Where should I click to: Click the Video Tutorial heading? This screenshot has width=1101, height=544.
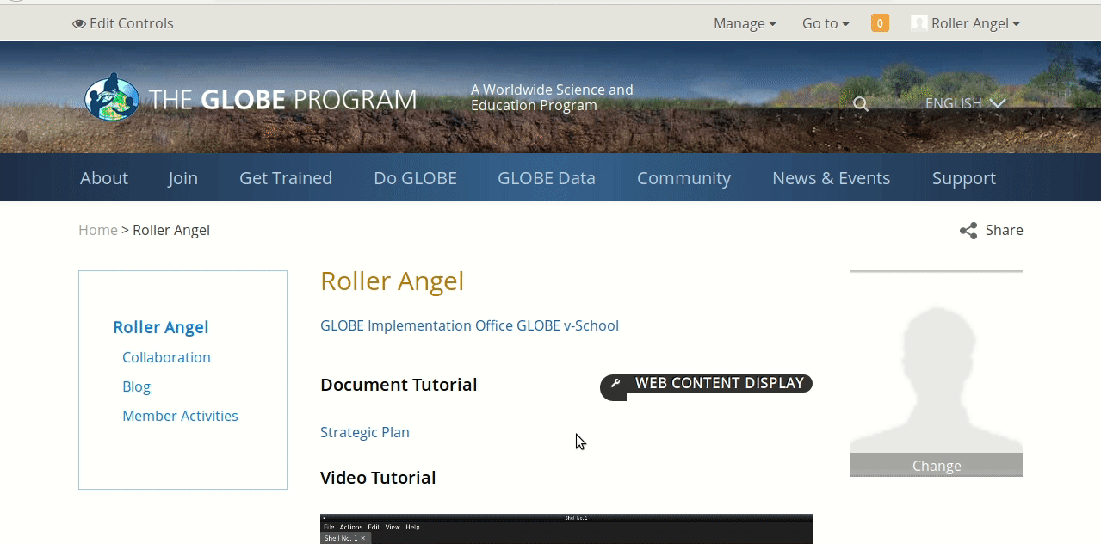[378, 478]
